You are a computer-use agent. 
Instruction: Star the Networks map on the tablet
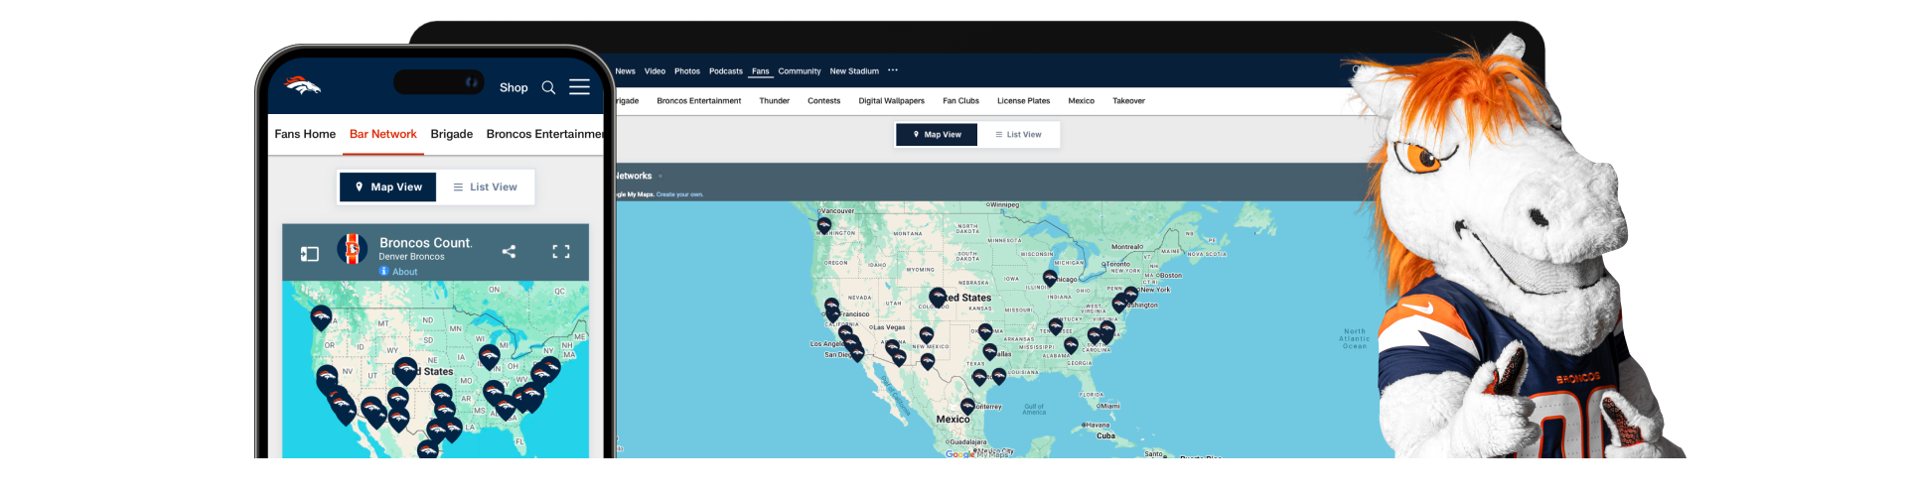660,177
